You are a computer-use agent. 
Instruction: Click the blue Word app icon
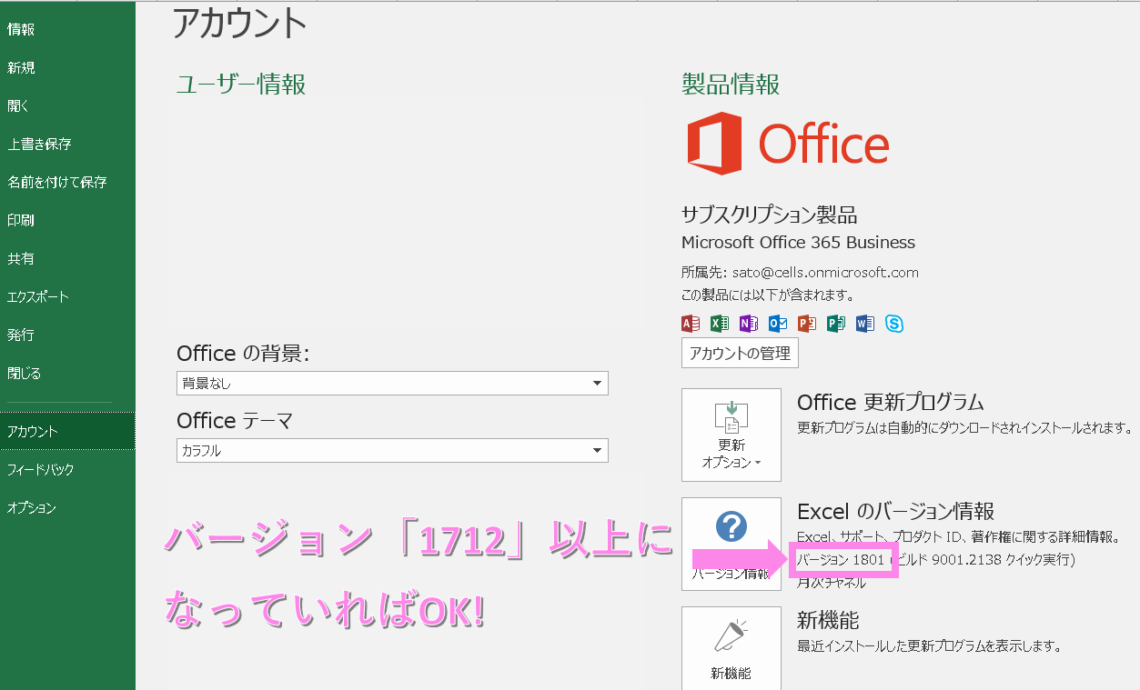[864, 324]
